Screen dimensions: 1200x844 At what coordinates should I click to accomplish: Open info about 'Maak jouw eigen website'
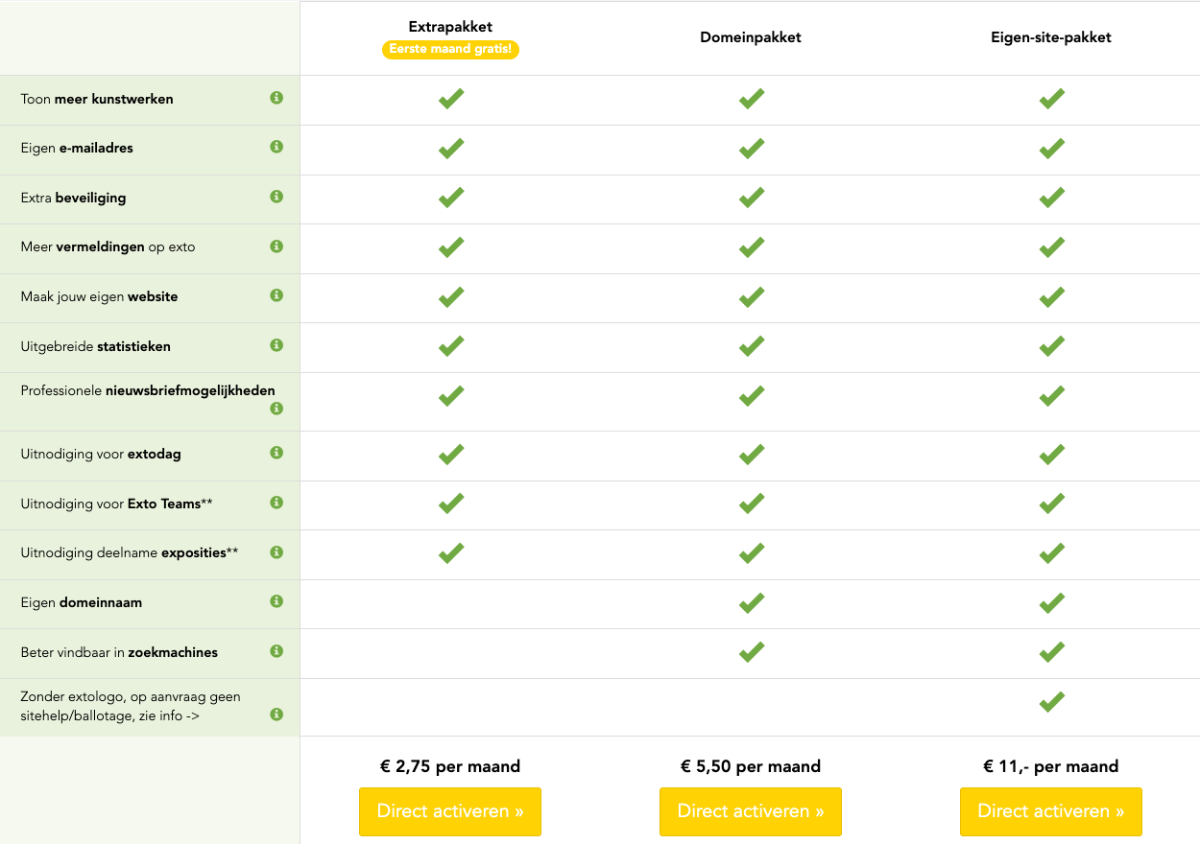276,295
